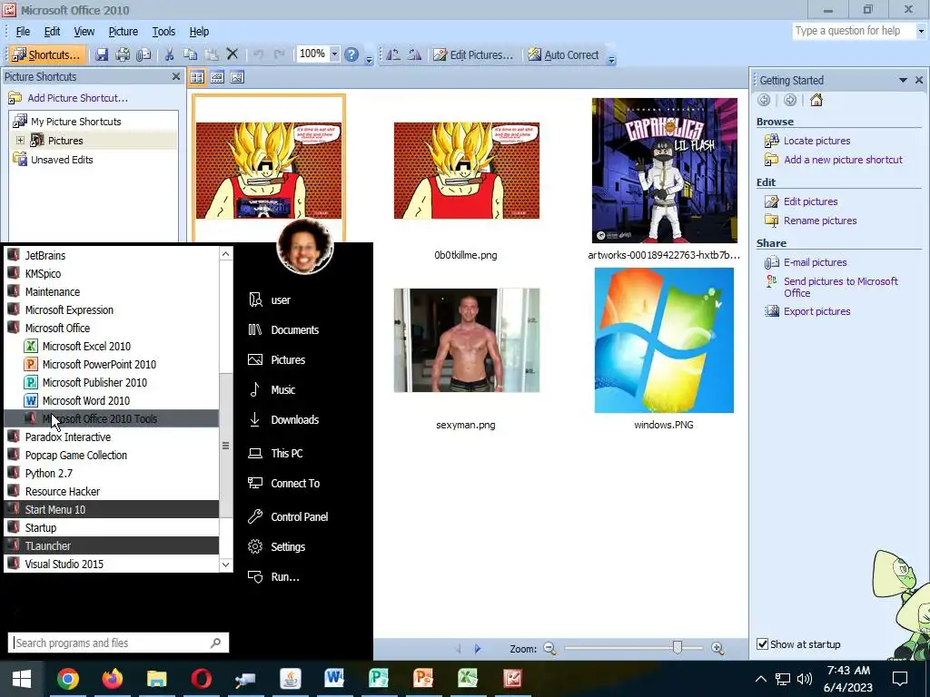Click the Copy toolbar icon
Viewport: 930px width, 697px height.
coord(191,55)
